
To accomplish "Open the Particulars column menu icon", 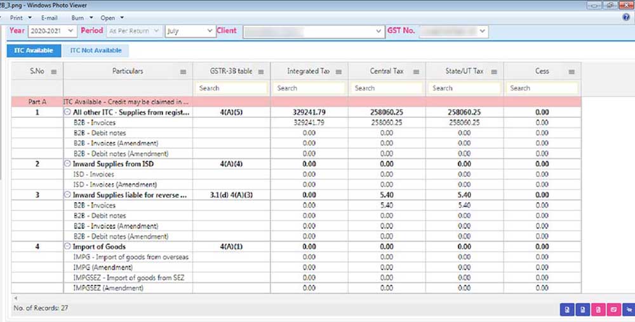I will [184, 72].
